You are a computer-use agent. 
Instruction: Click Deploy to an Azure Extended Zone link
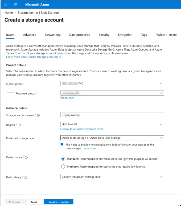82,129
